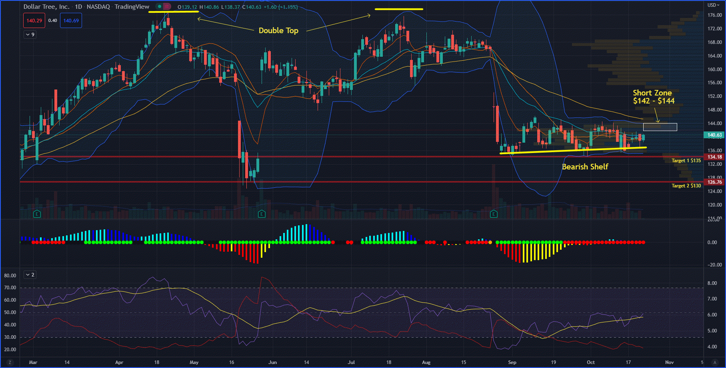Click the red flag icon beside status dot
The width and height of the screenshot is (726, 368).
point(167,6)
